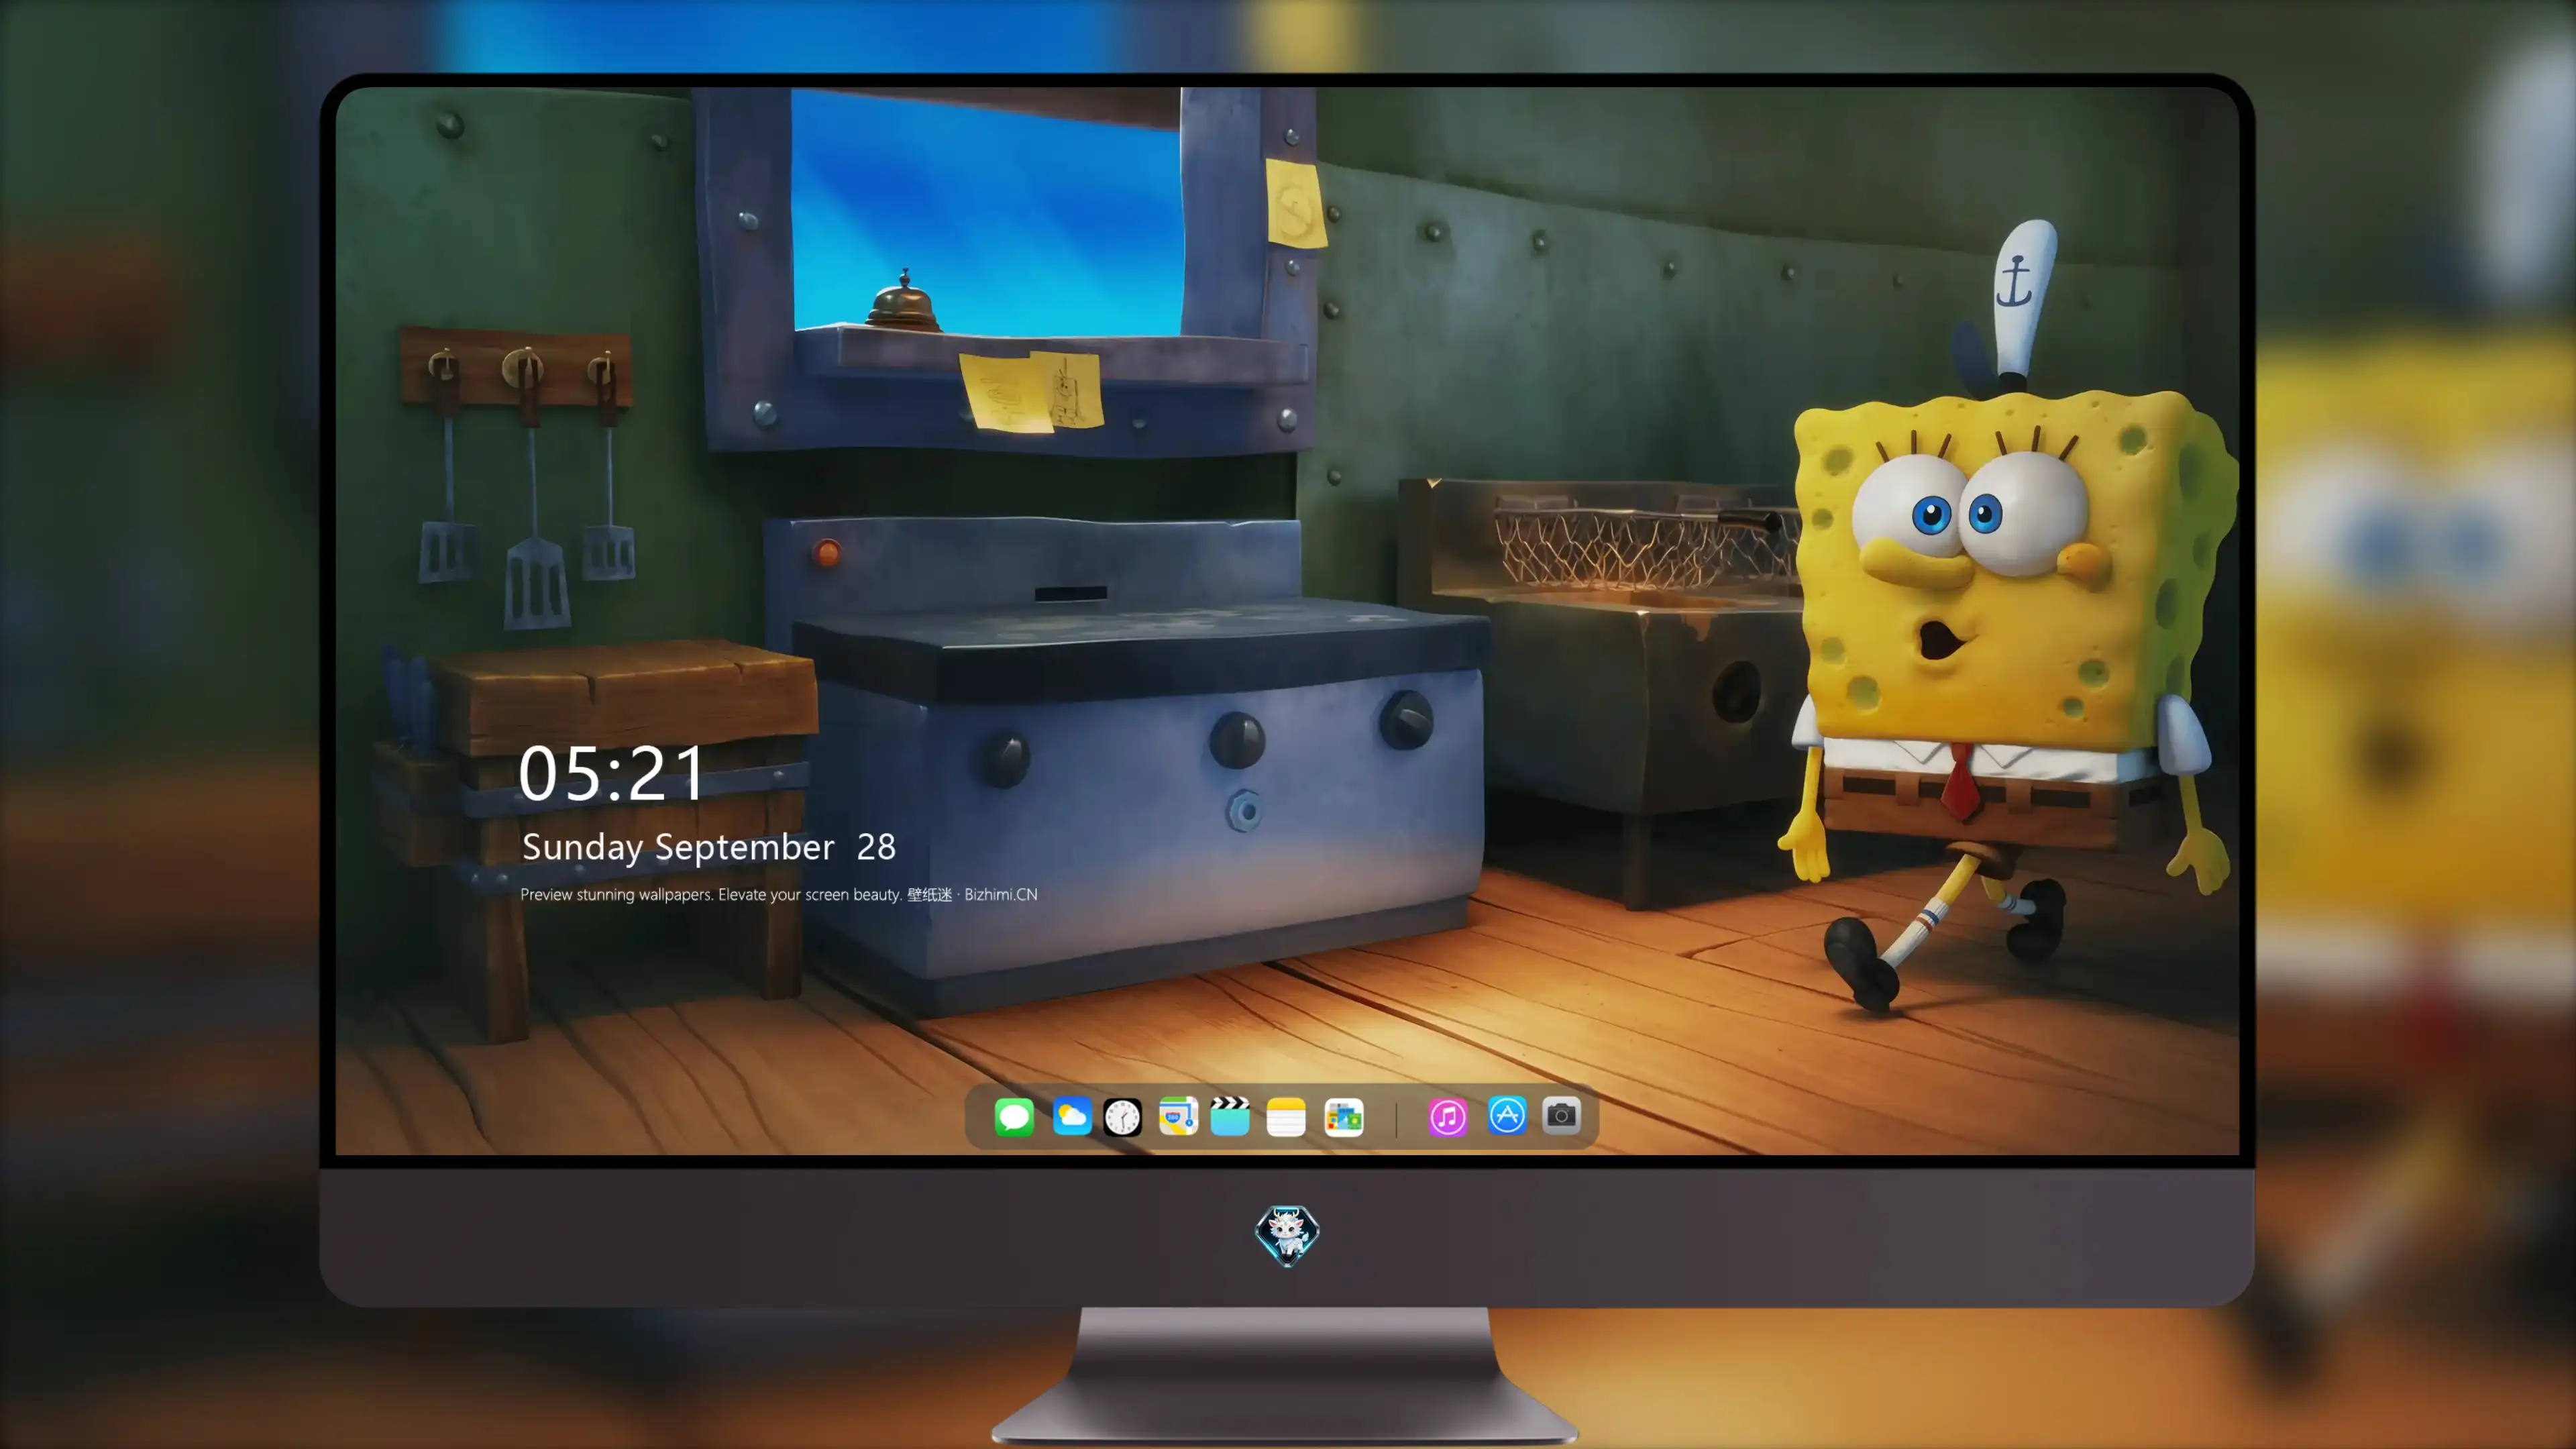Open the Clock app icon
The width and height of the screenshot is (2576, 1449).
pyautogui.click(x=1122, y=1116)
